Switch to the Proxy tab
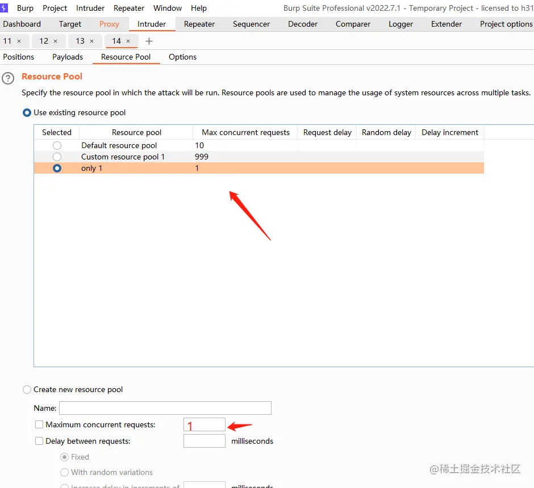The height and width of the screenshot is (488, 534). tap(109, 24)
